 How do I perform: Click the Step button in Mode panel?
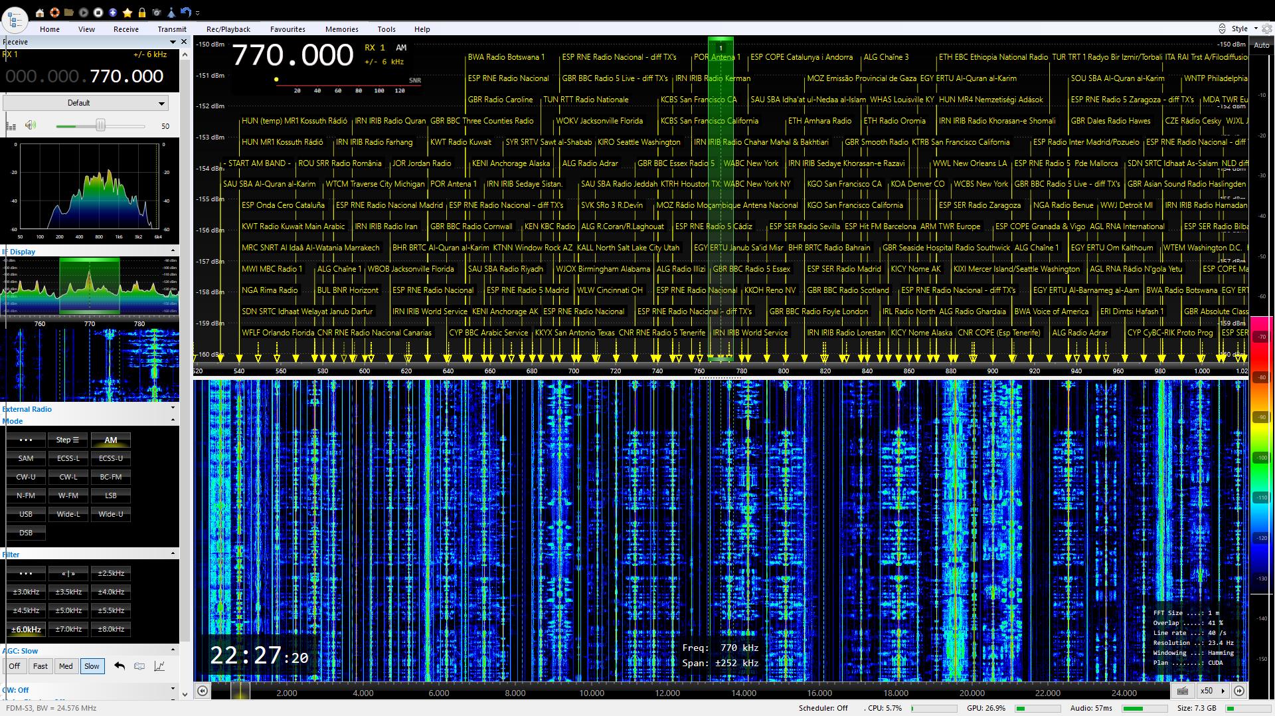68,440
